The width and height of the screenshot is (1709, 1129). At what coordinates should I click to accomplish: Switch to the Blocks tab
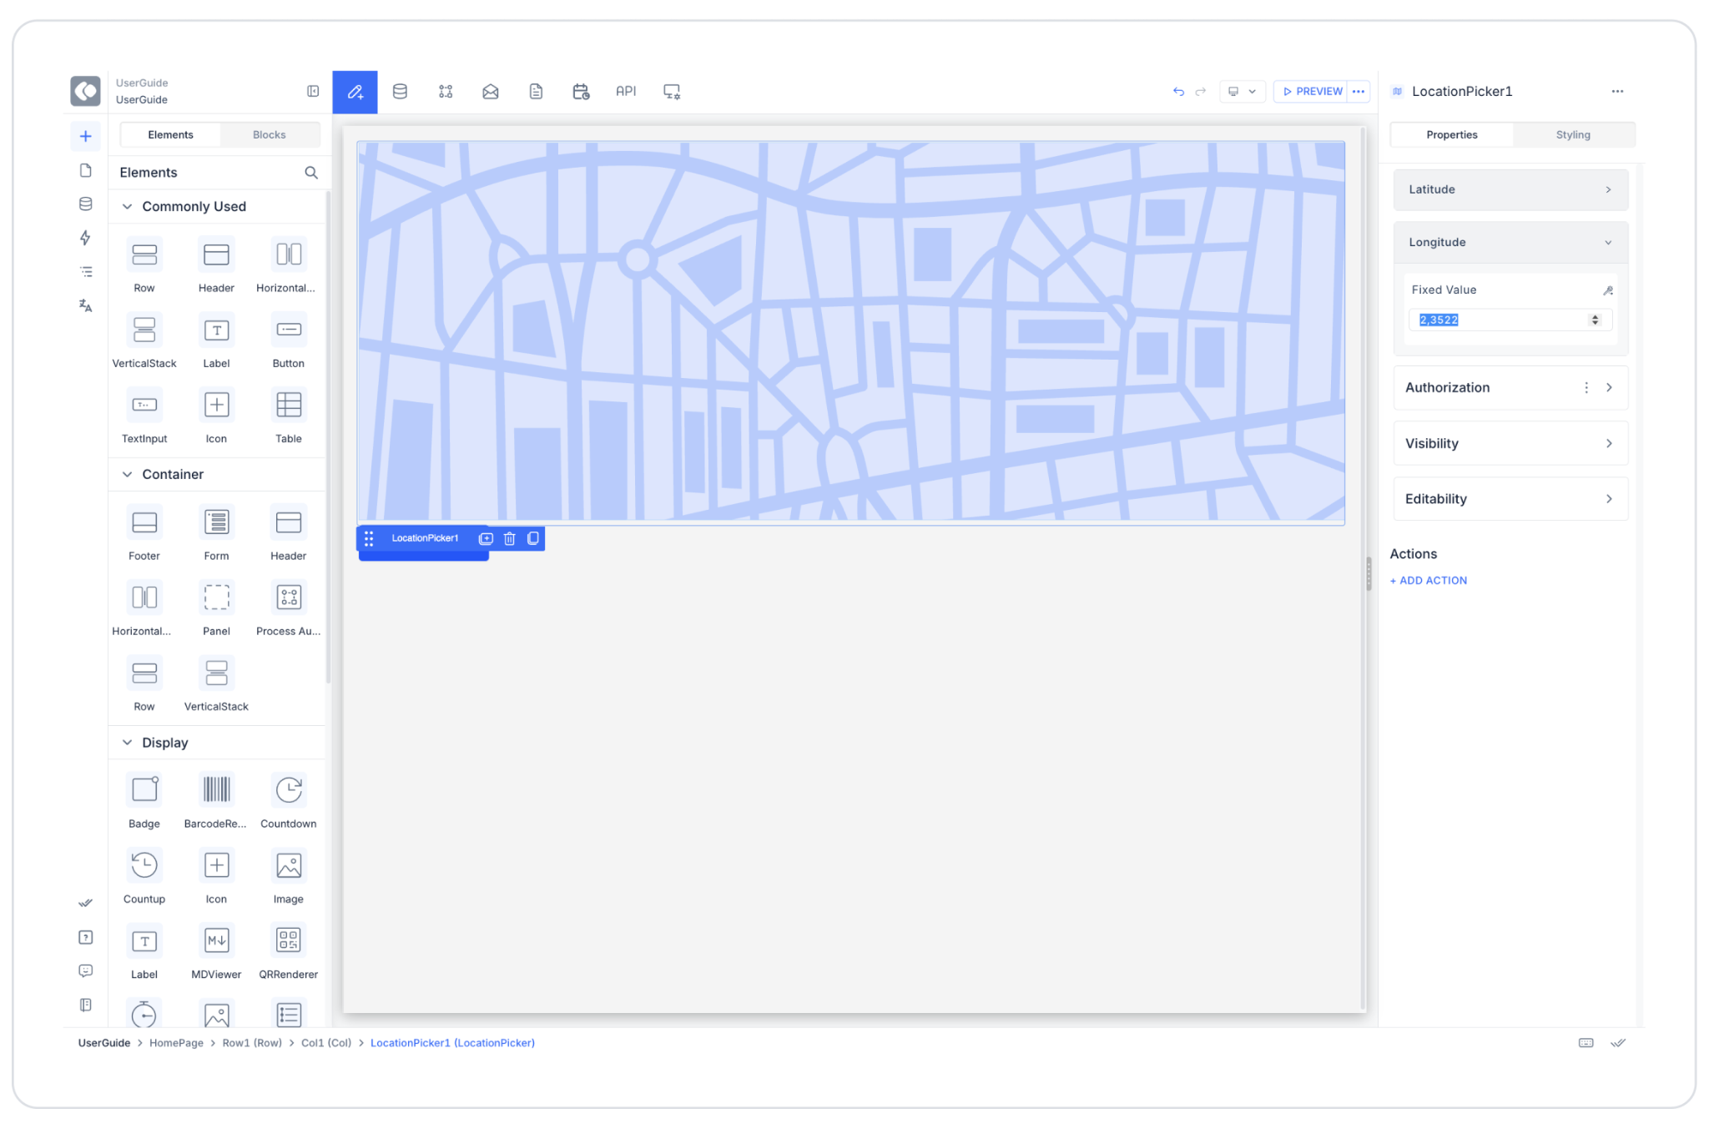[269, 135]
